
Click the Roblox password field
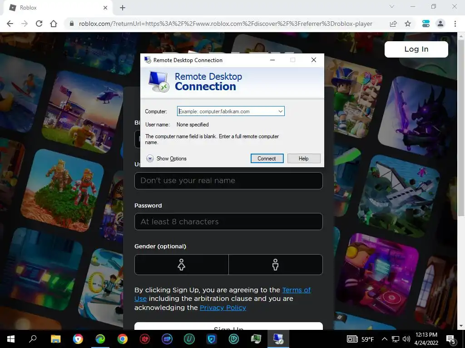click(228, 222)
